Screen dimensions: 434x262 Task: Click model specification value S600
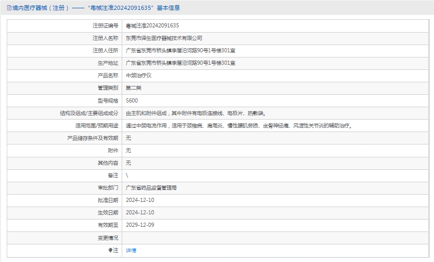point(132,100)
